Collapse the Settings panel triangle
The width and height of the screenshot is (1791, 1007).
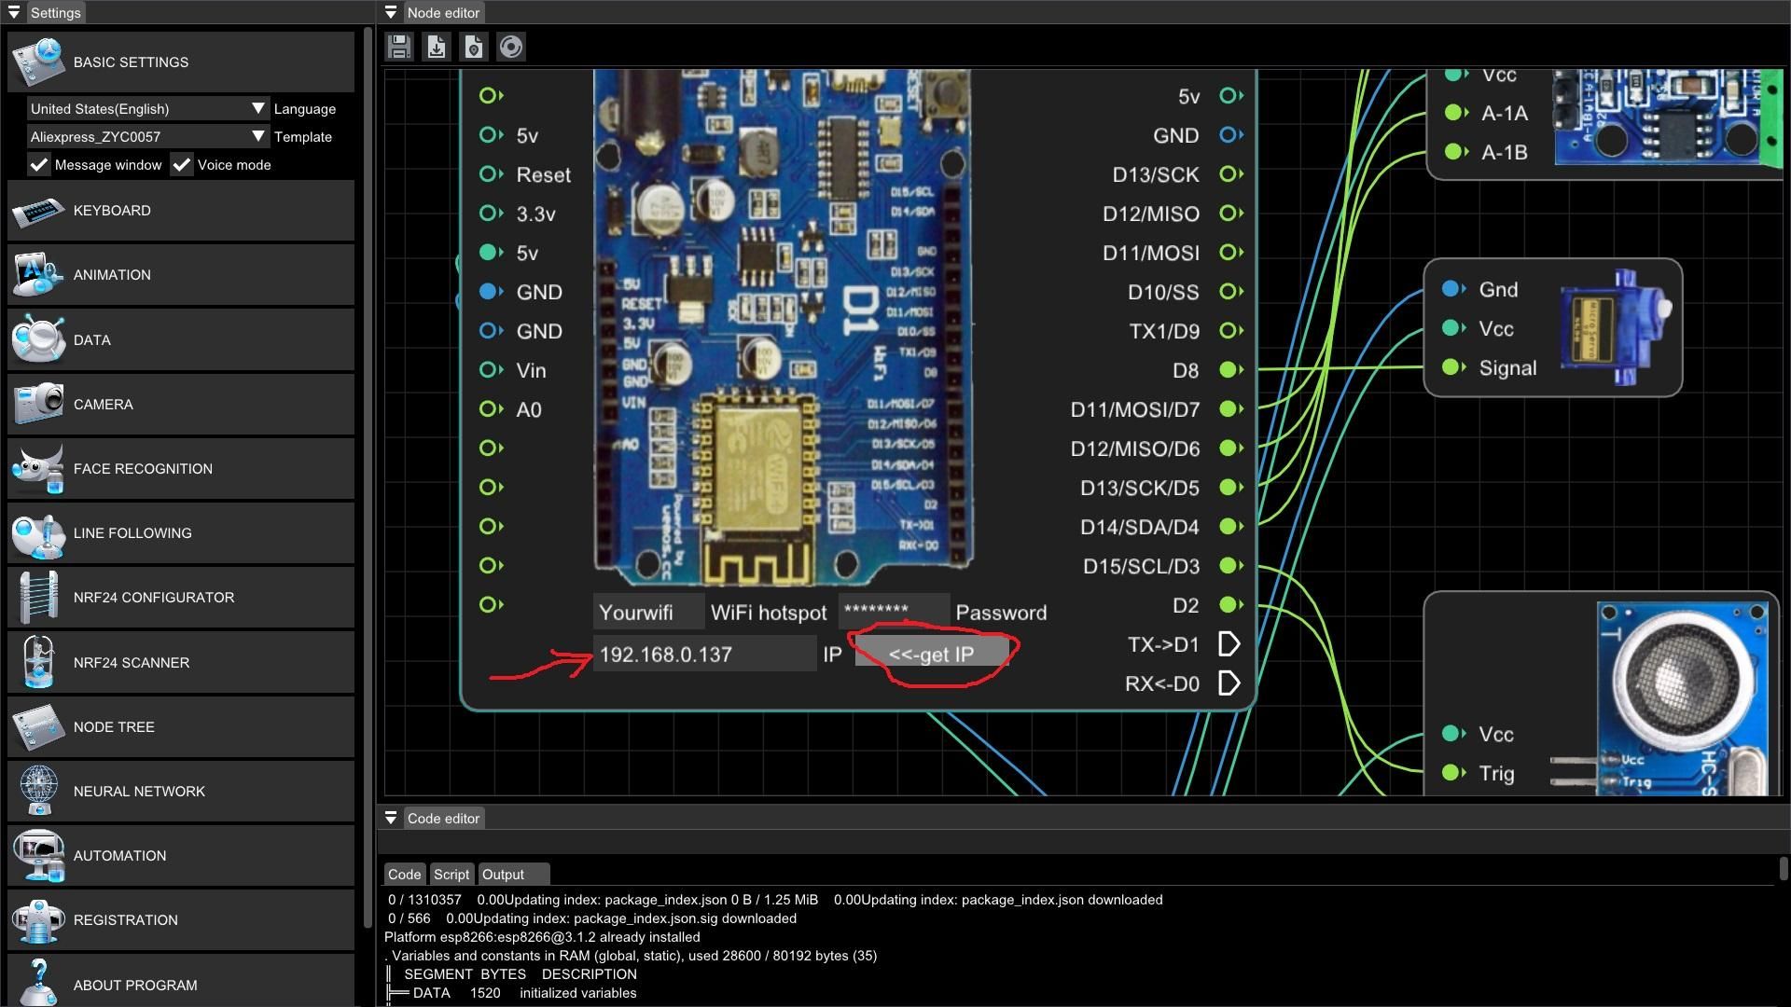(x=14, y=13)
